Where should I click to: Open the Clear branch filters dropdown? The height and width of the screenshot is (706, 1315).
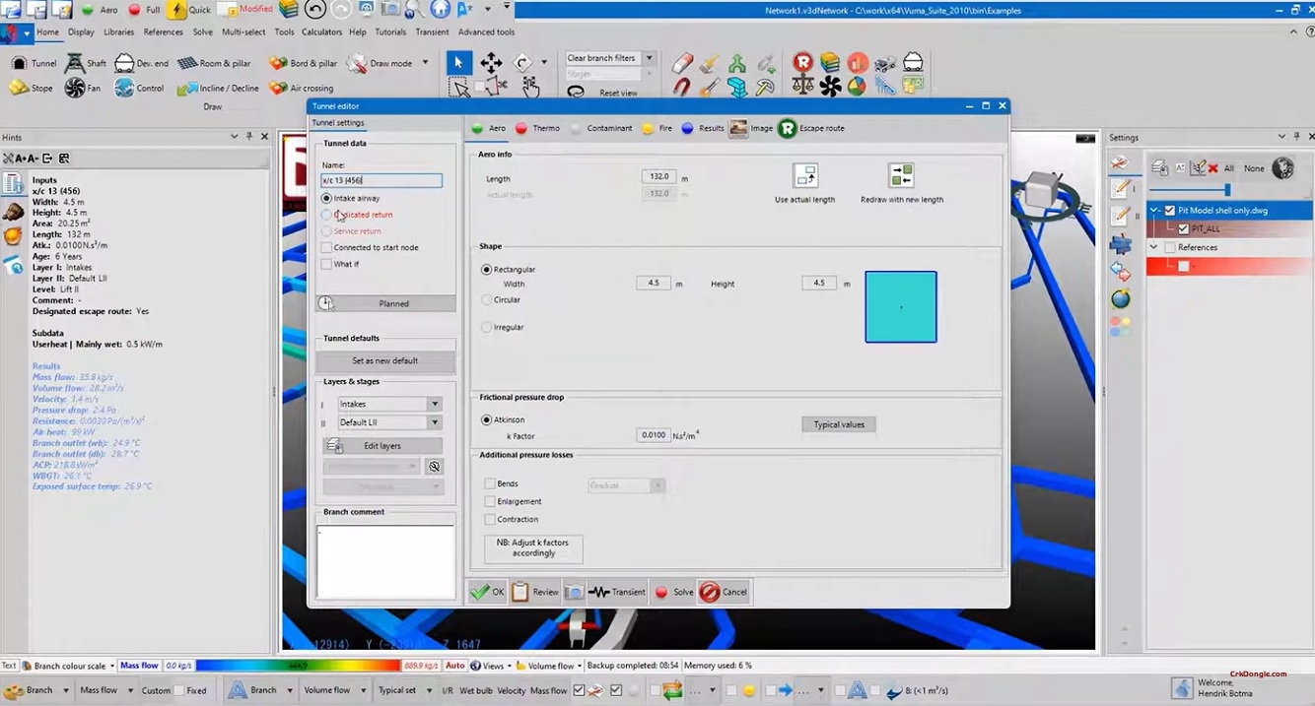[x=649, y=58]
